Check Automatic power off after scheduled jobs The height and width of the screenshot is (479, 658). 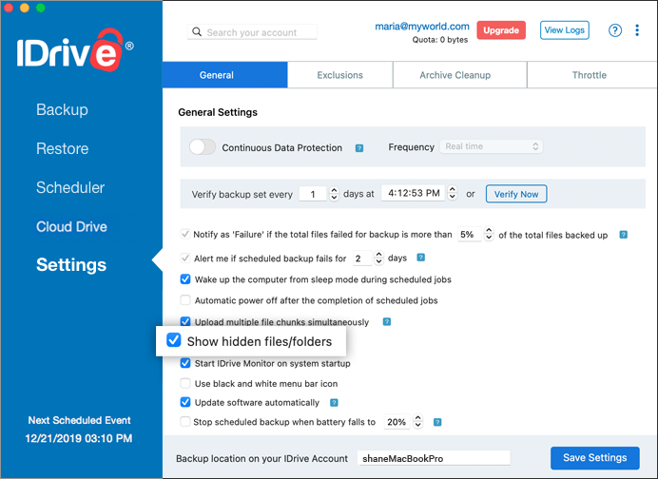pos(185,300)
